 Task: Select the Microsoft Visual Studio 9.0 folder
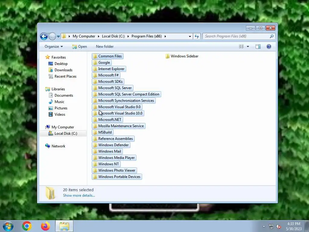click(117, 107)
